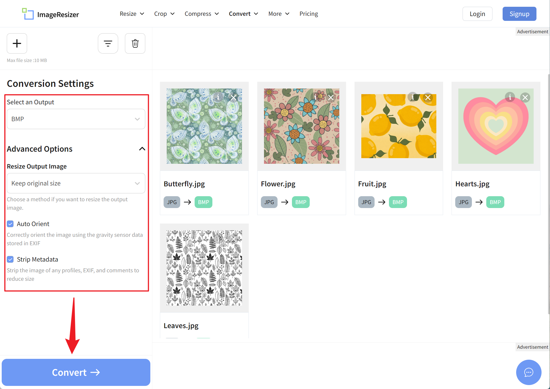Show info for Fruit.jpg image
The image size is (550, 389).
413,98
